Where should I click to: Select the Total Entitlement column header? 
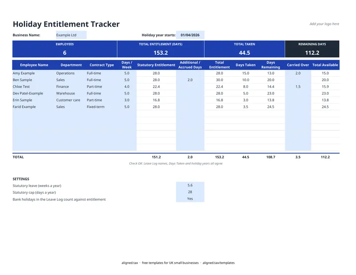point(220,65)
